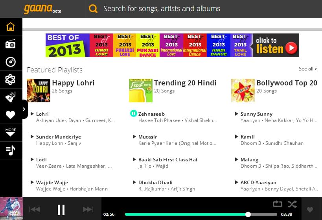Viewport: 322px width, 220px height.
Task: Skip to the next track
Action: tap(88, 209)
